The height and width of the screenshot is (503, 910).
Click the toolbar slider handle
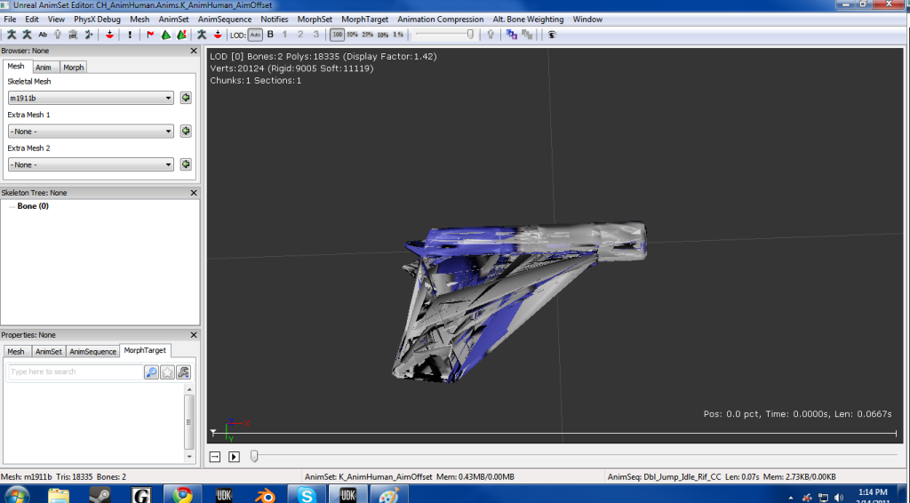tap(470, 35)
